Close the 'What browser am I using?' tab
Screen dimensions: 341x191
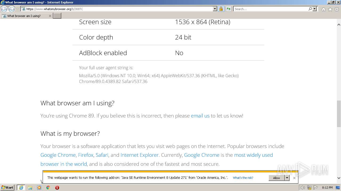50,16
